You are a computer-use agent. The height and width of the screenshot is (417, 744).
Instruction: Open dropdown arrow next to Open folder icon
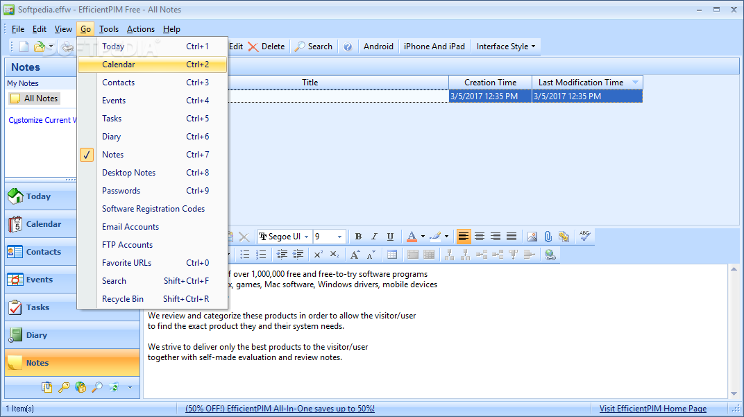[51, 46]
